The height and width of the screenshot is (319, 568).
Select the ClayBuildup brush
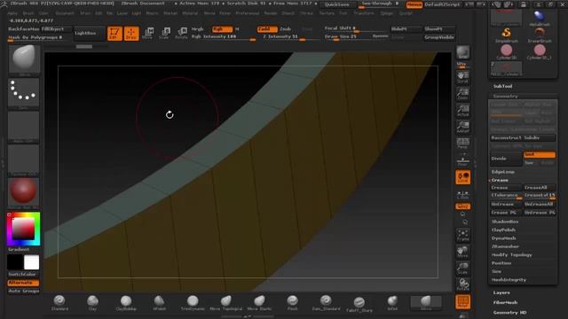point(126,303)
